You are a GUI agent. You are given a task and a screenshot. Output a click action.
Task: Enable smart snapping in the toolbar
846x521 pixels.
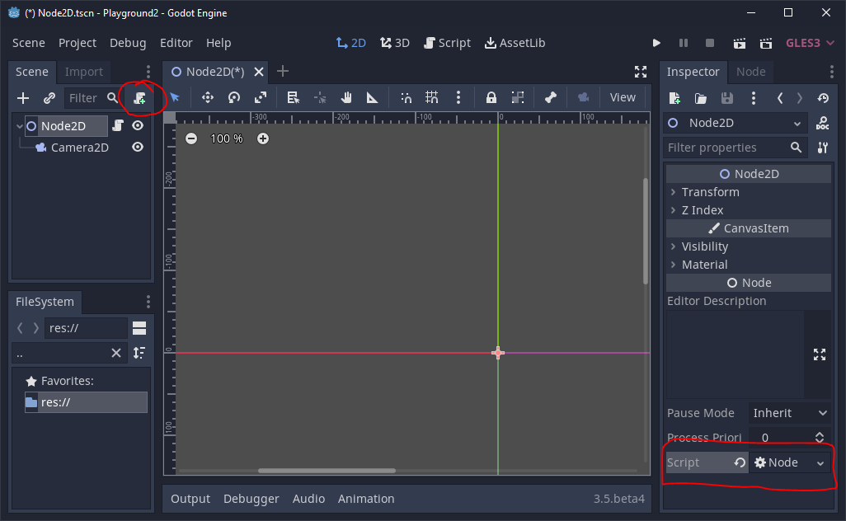[x=405, y=97]
